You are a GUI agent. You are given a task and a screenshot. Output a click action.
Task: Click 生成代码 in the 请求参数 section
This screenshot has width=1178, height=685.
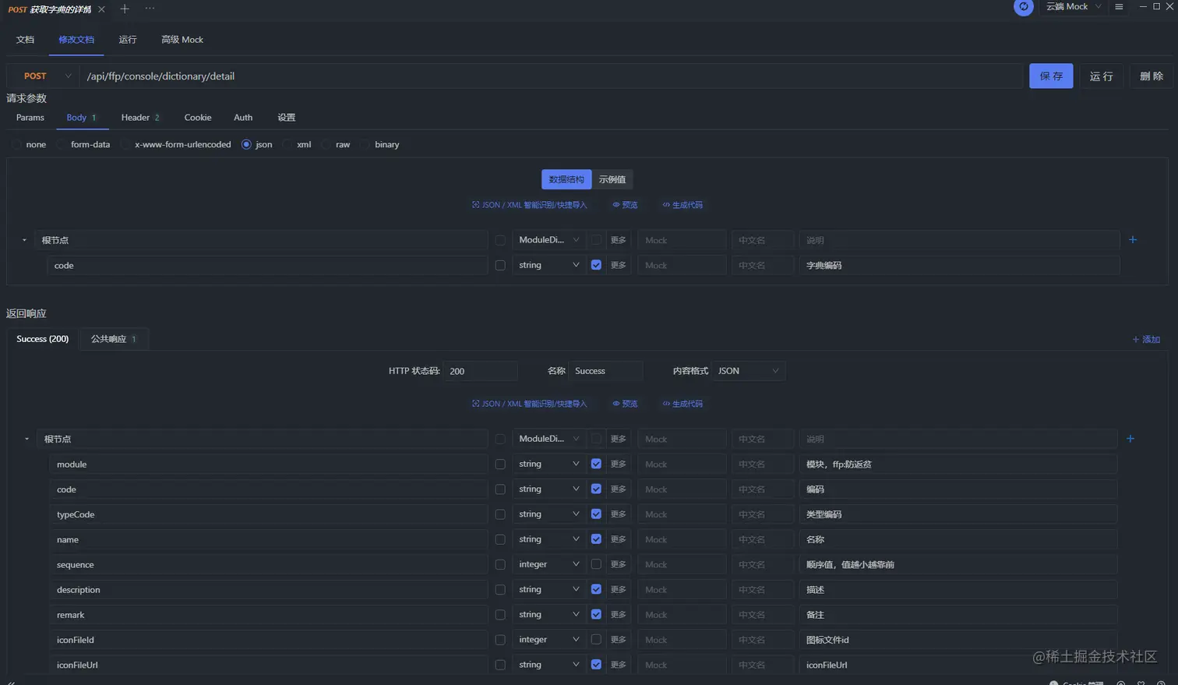point(682,205)
